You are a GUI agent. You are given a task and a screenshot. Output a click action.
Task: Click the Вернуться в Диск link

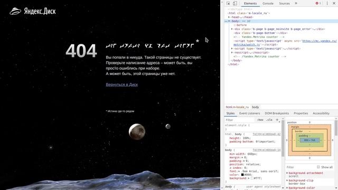click(122, 84)
